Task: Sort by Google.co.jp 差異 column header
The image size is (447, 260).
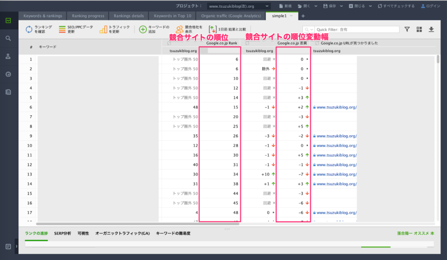Action: [292, 43]
